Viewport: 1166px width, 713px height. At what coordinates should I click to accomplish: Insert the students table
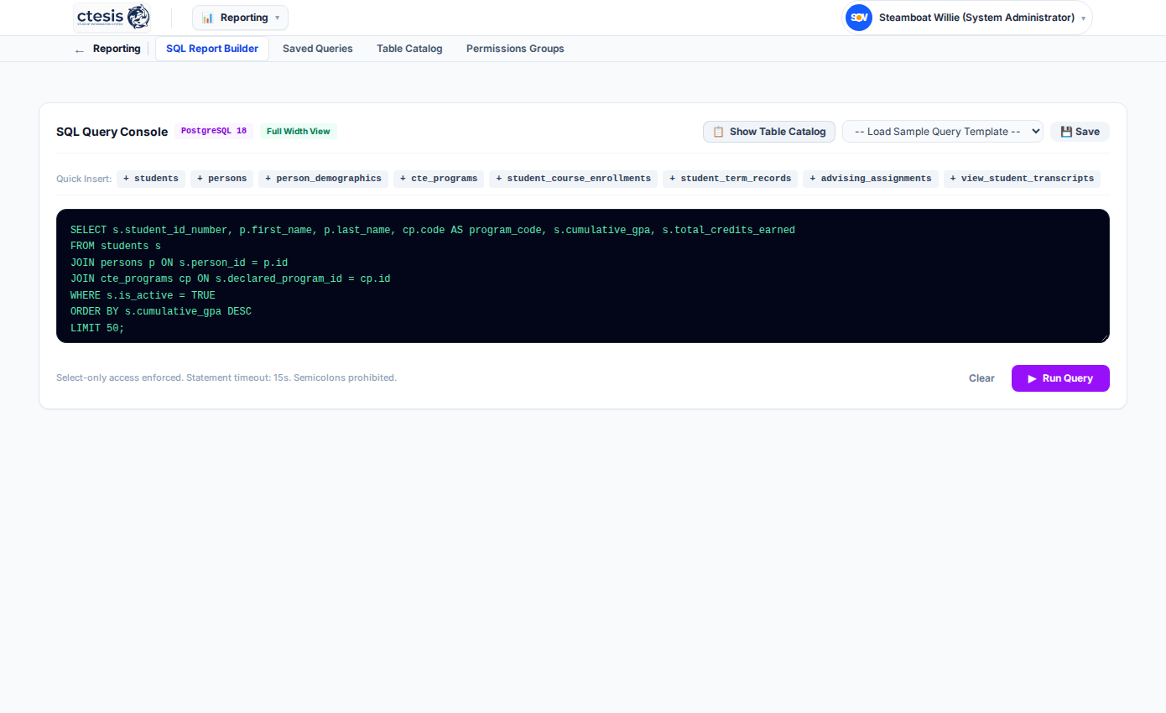pyautogui.click(x=151, y=179)
